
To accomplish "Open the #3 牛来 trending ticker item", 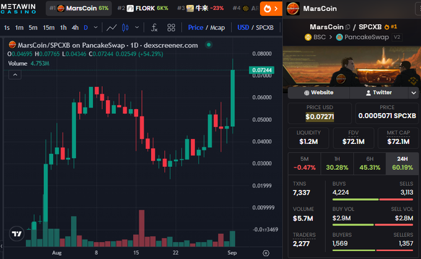I will (x=201, y=9).
